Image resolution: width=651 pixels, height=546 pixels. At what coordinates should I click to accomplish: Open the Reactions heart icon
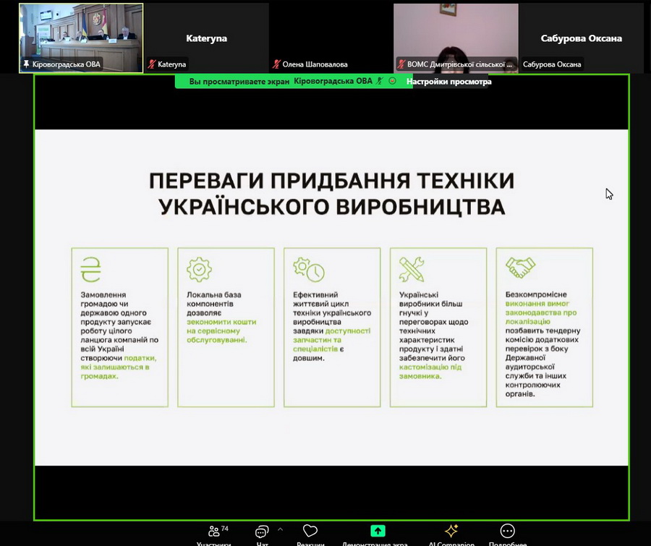point(310,532)
